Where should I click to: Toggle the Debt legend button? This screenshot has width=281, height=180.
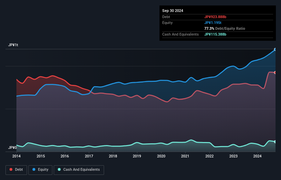coord(16,170)
